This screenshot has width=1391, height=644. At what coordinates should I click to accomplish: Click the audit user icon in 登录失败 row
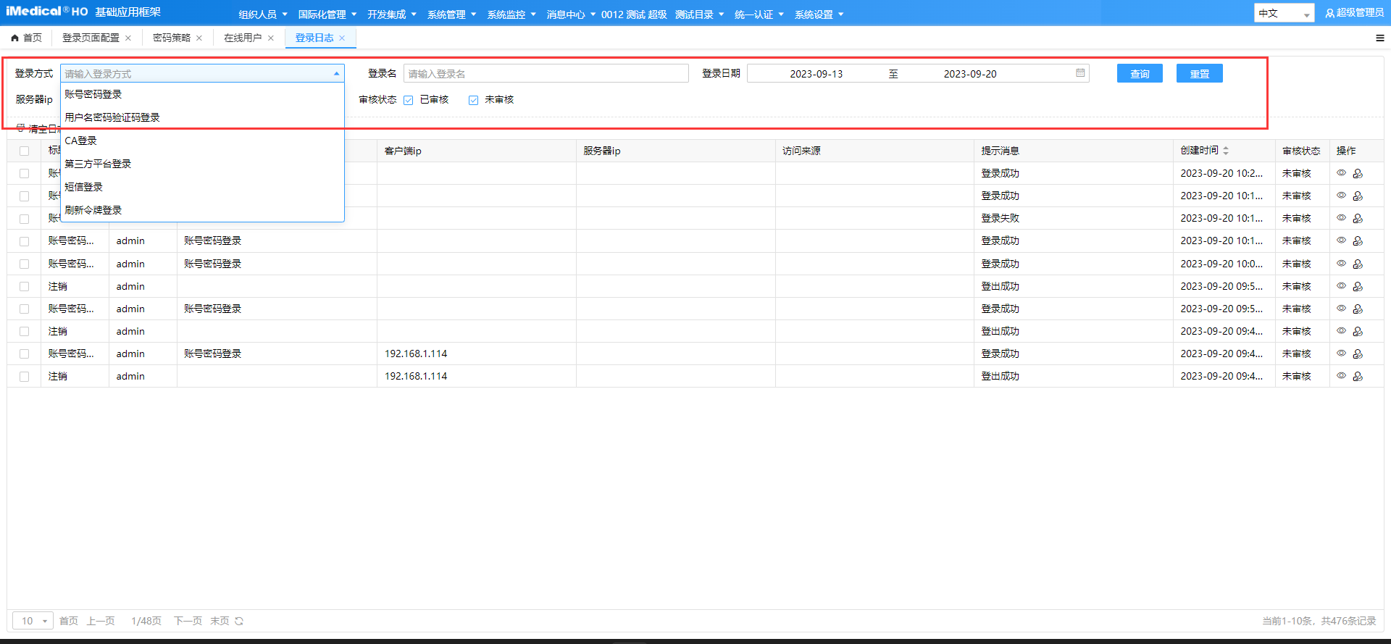point(1358,218)
